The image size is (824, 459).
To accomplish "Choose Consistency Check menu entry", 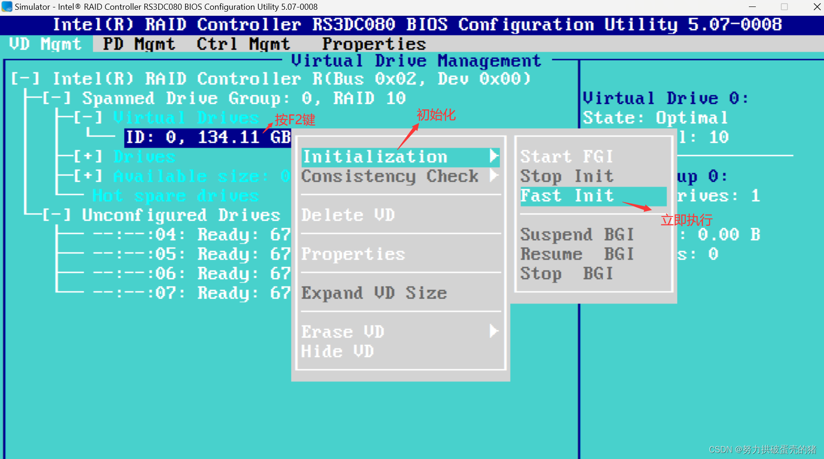I will 390,176.
